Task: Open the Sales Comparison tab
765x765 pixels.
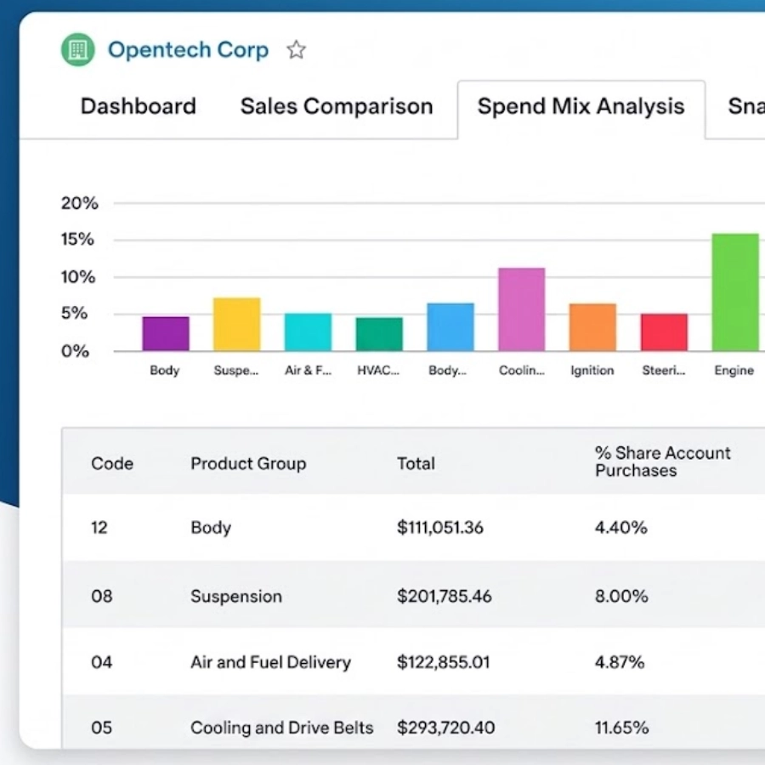Action: pyautogui.click(x=337, y=106)
